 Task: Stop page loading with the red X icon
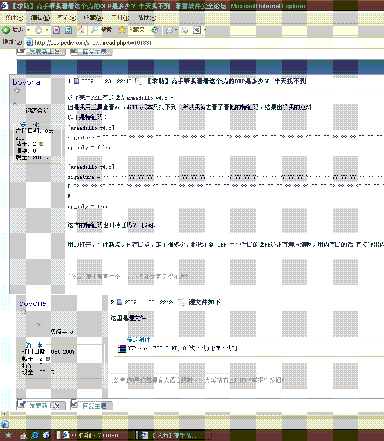pos(56,30)
